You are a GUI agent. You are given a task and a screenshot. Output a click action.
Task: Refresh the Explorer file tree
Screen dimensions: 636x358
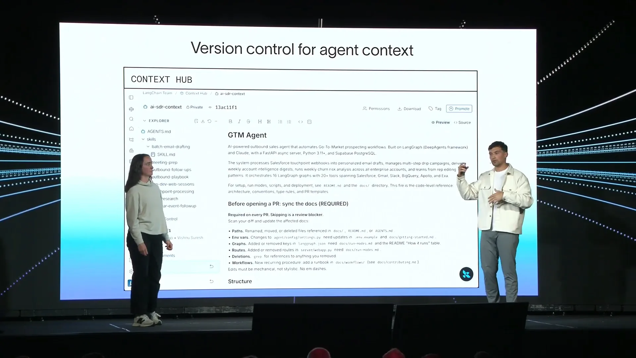209,121
